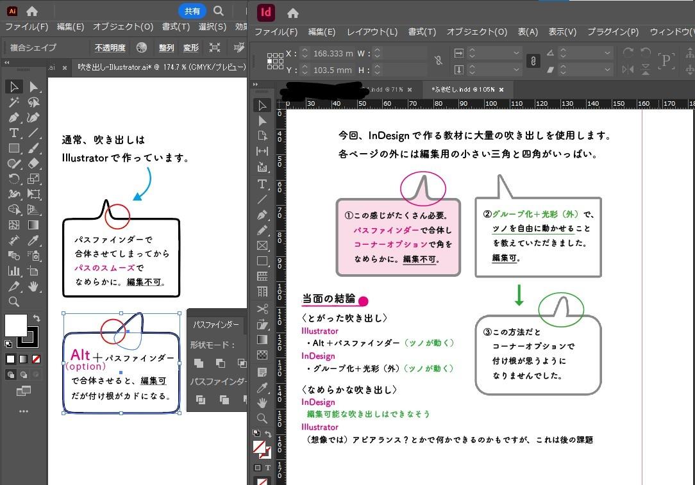695x485 pixels.
Task: Select the InDesign Note tool
Action: pyautogui.click(x=262, y=372)
